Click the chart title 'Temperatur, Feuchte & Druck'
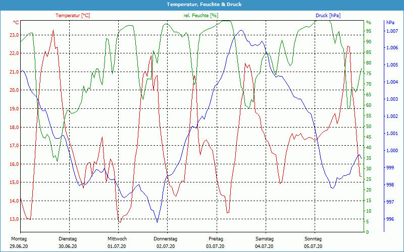Image resolution: width=404 pixels, height=252 pixels. tap(204, 5)
